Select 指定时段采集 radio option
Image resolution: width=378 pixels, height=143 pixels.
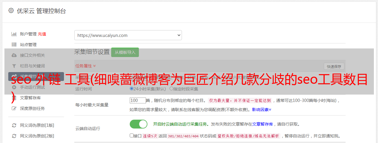click(171, 88)
